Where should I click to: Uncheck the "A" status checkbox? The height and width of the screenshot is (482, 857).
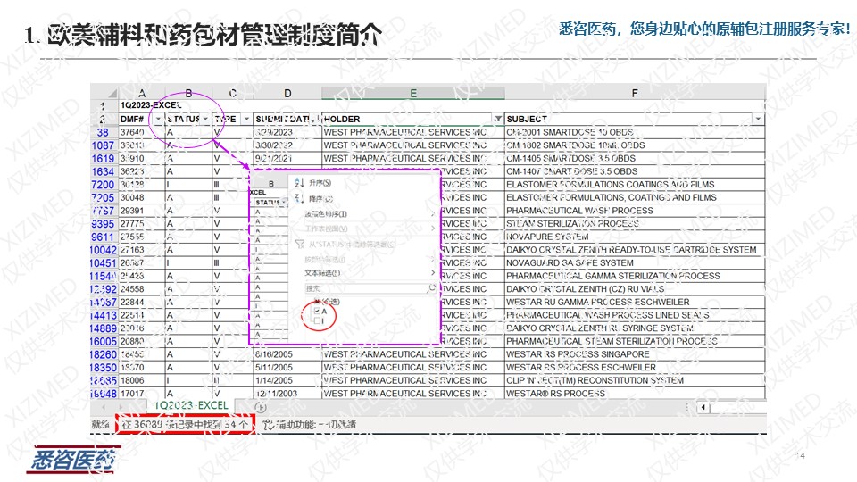(x=318, y=312)
